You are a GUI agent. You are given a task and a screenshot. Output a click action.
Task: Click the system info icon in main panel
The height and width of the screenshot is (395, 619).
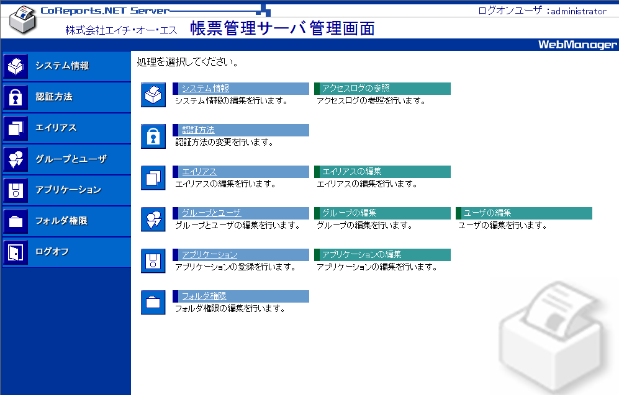pyautogui.click(x=153, y=95)
